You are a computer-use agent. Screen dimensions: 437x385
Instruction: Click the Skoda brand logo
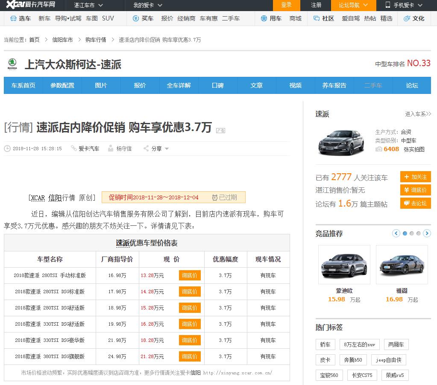tap(12, 64)
